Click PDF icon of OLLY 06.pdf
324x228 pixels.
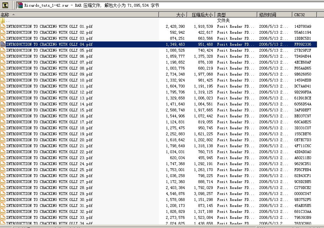coord(3,57)
